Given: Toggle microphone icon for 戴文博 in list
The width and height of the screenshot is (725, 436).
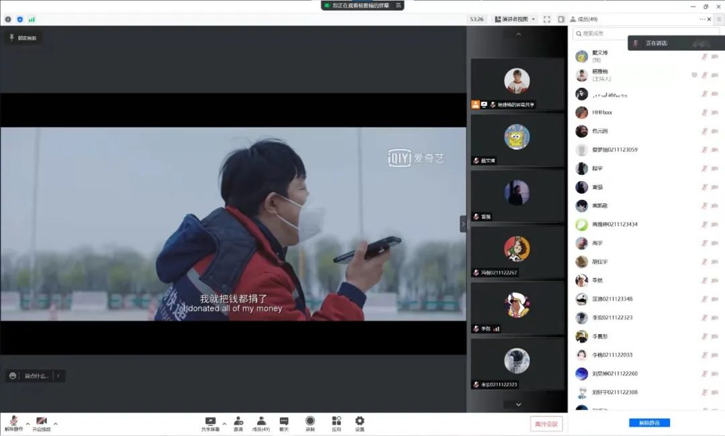Looking at the screenshot, I should (x=704, y=56).
